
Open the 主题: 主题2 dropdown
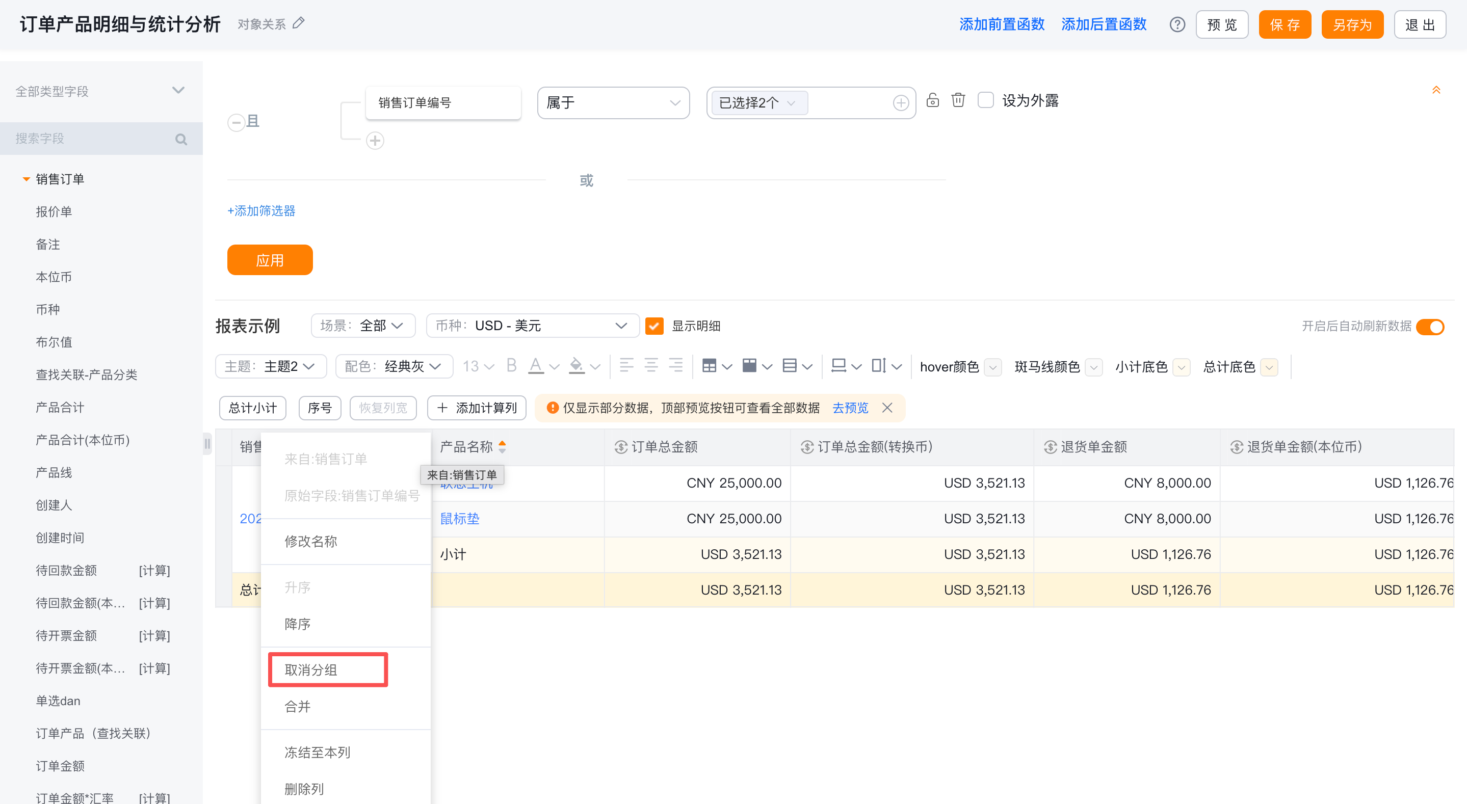click(271, 365)
